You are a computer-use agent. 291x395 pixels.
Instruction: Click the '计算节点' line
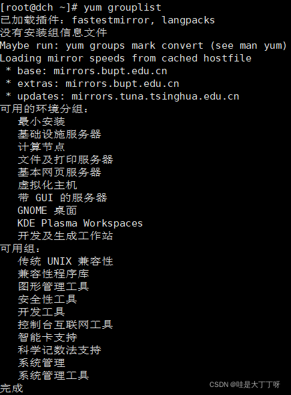click(41, 147)
